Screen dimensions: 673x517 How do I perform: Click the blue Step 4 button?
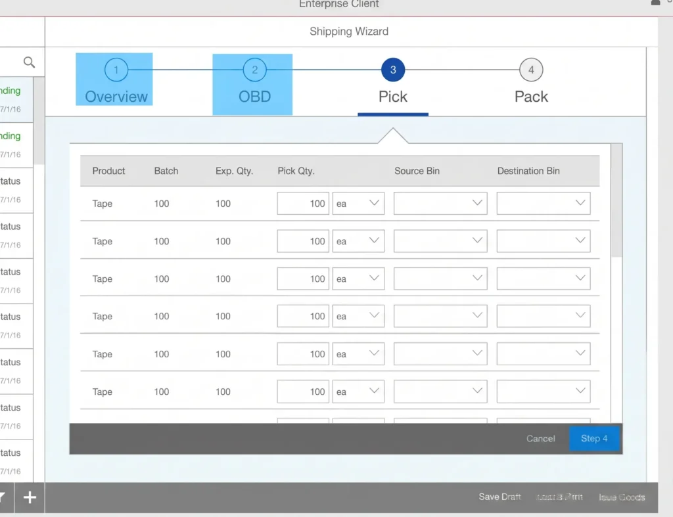[594, 438]
